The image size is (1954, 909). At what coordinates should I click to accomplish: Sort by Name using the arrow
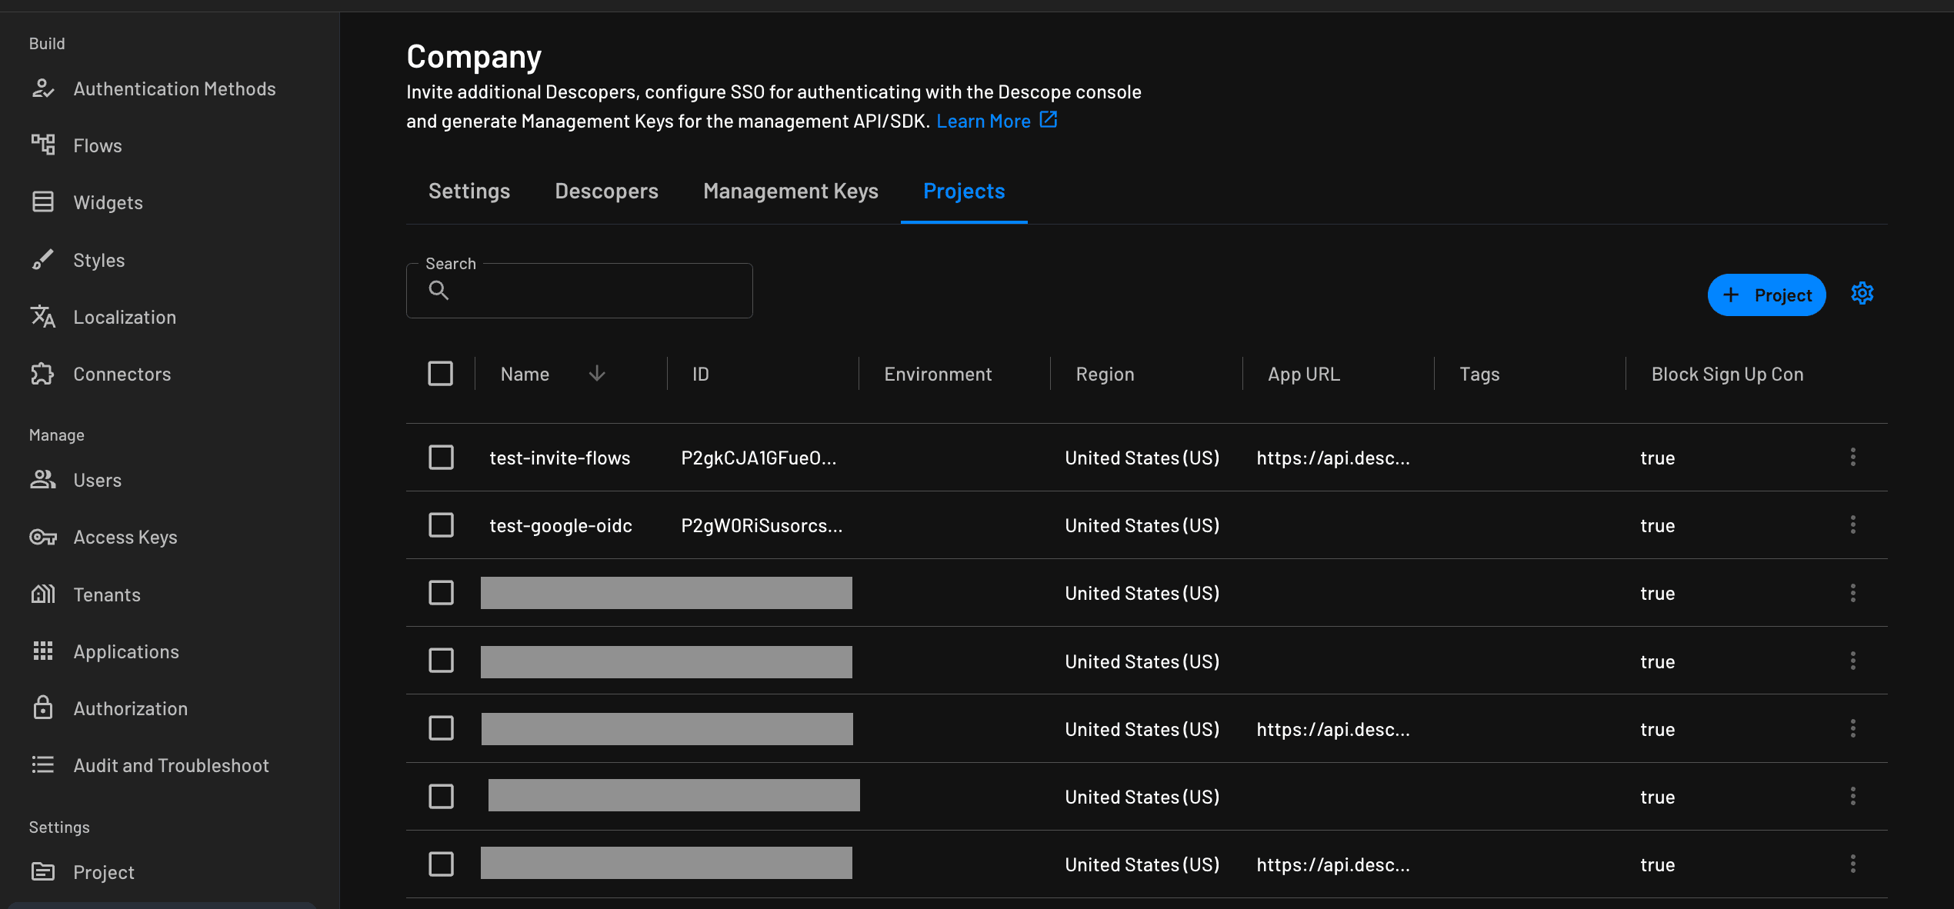(597, 374)
